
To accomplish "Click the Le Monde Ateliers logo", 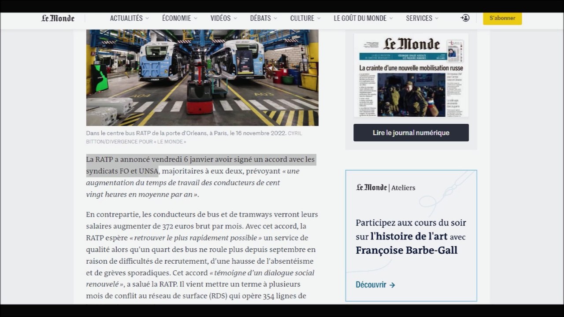I will (386, 188).
